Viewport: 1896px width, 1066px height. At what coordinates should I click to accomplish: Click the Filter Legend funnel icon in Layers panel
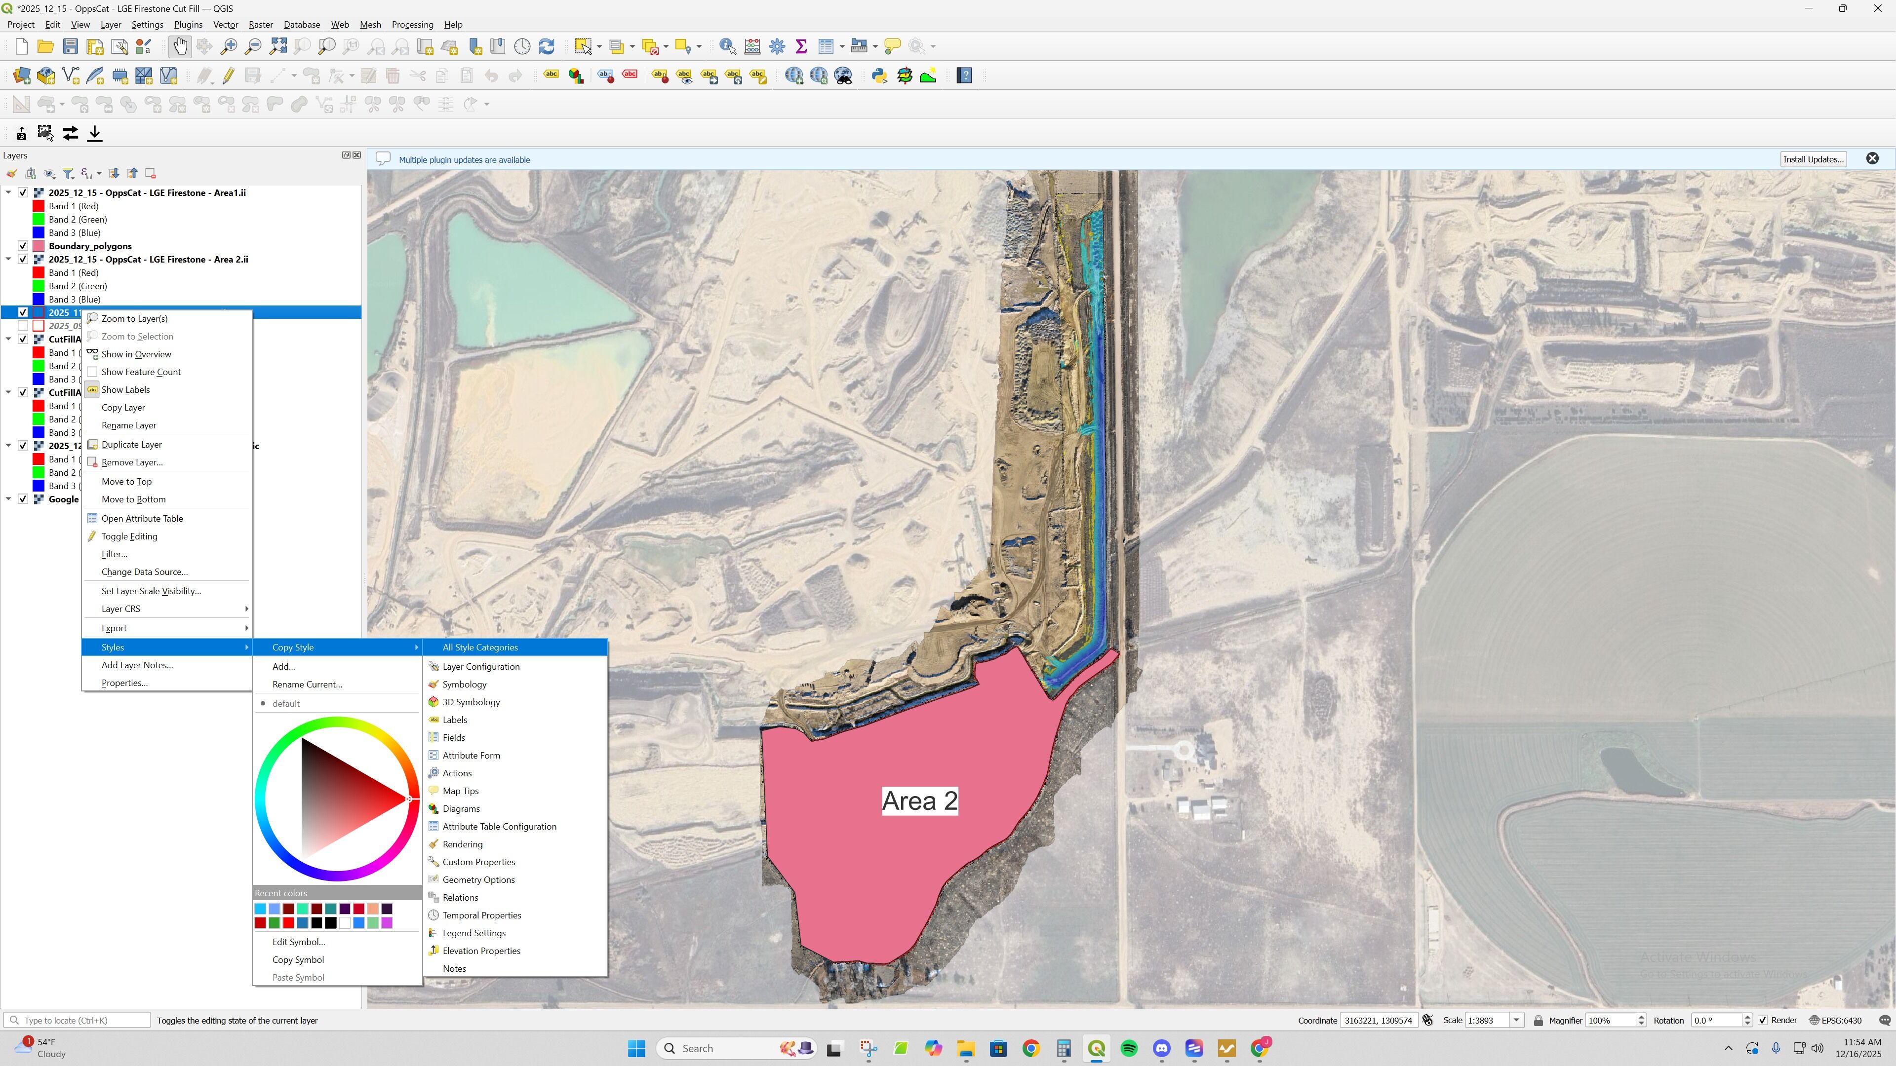click(69, 174)
